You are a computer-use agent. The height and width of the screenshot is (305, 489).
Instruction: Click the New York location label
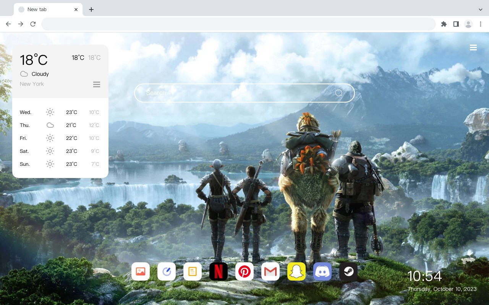[32, 84]
